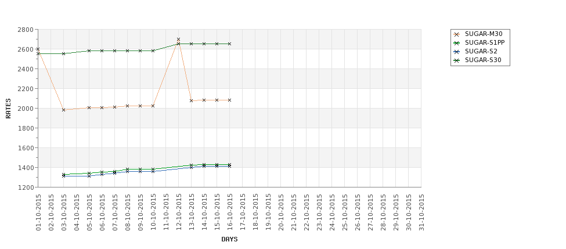This screenshot has height=249, width=566.
Task: Select SUGAR-M30 lowest point on 03-10-2015
Action: pyautogui.click(x=63, y=110)
